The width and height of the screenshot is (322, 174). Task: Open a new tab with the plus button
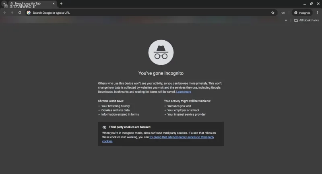[61, 4]
